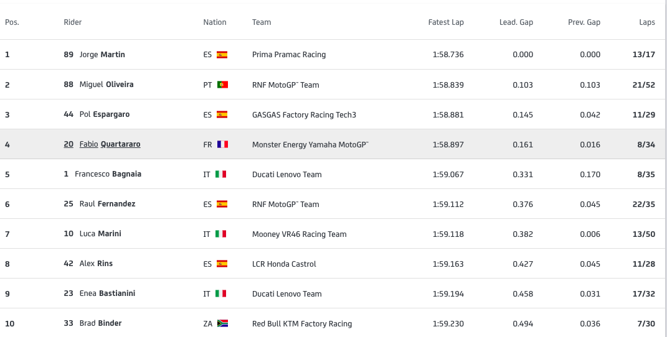Viewport: 667px width, 337px height.
Task: Click the Prima Pramac Racing team name
Action: point(288,55)
